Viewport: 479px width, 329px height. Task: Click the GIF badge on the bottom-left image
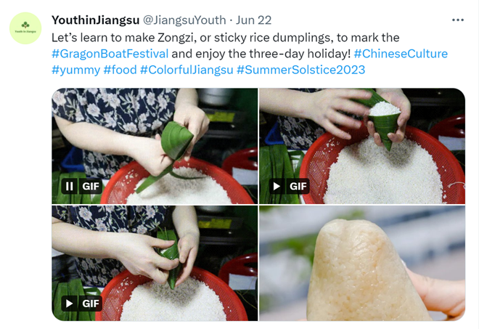pyautogui.click(x=91, y=304)
